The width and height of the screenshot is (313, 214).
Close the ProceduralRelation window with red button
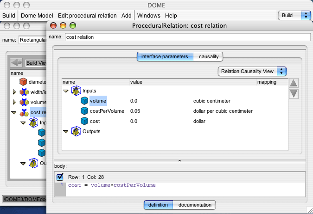coord(53,25)
